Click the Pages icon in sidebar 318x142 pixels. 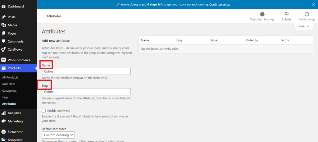[x=3, y=33]
